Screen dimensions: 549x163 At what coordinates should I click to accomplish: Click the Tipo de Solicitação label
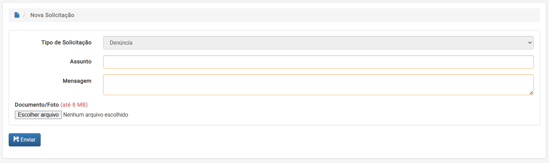(x=66, y=43)
